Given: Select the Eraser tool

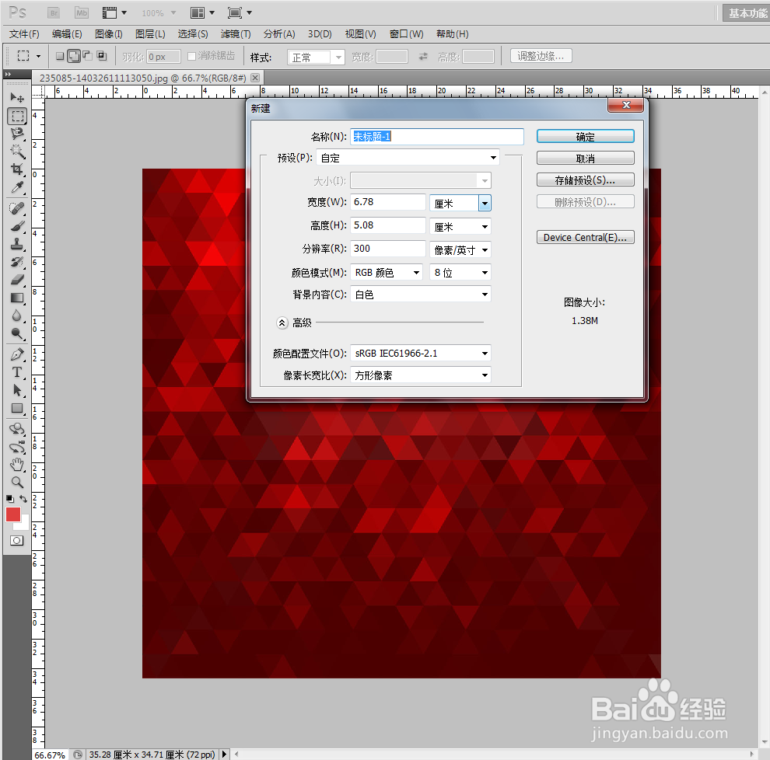Looking at the screenshot, I should [17, 280].
